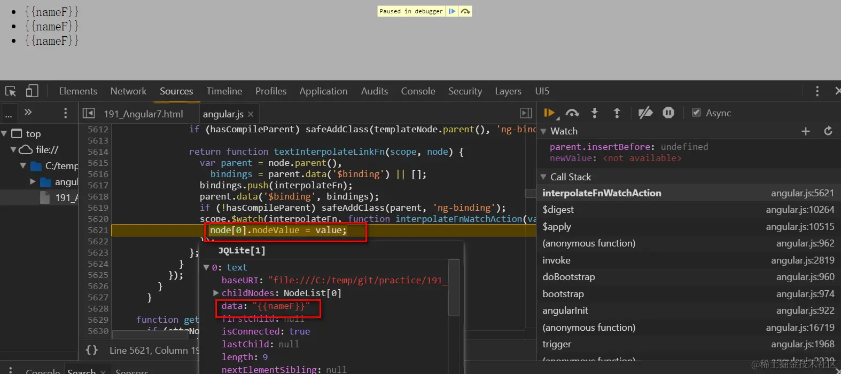
Task: Select parent.insertBefore watch expression
Action: coord(629,147)
